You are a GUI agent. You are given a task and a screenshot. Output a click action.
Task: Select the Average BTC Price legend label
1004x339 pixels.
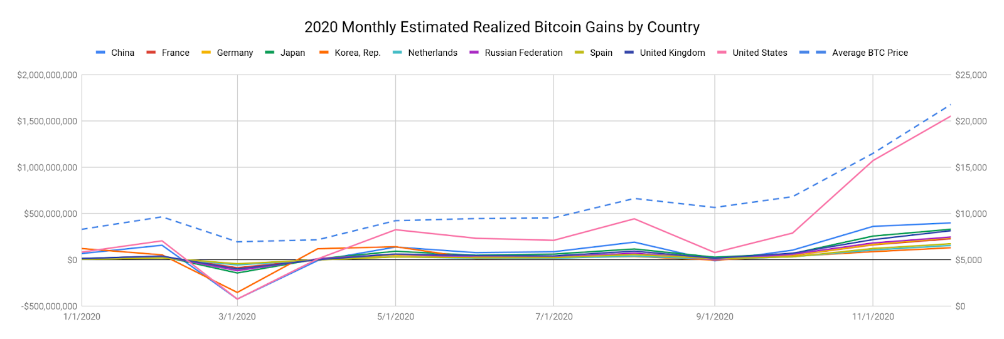(x=870, y=53)
